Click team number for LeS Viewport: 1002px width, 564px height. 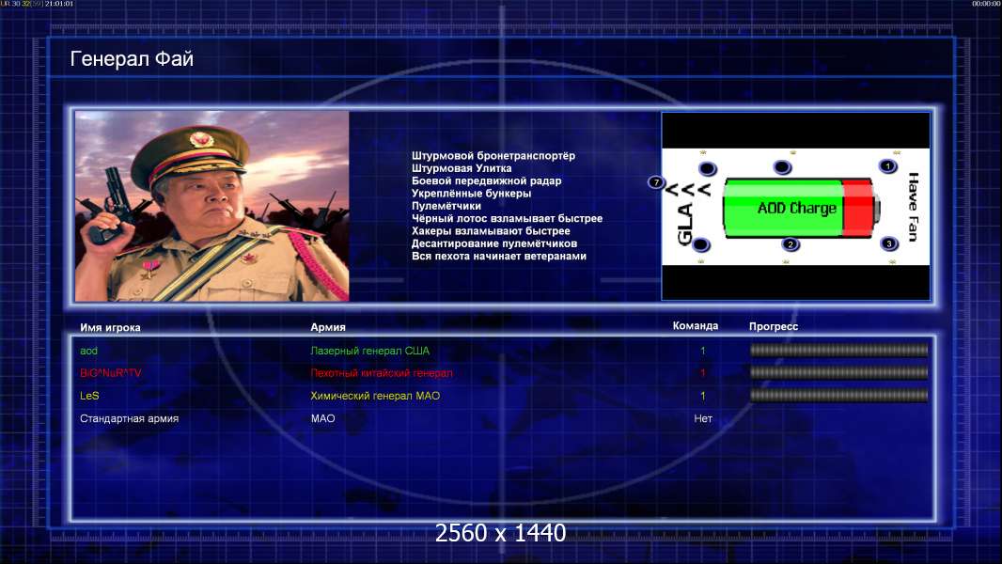point(703,396)
